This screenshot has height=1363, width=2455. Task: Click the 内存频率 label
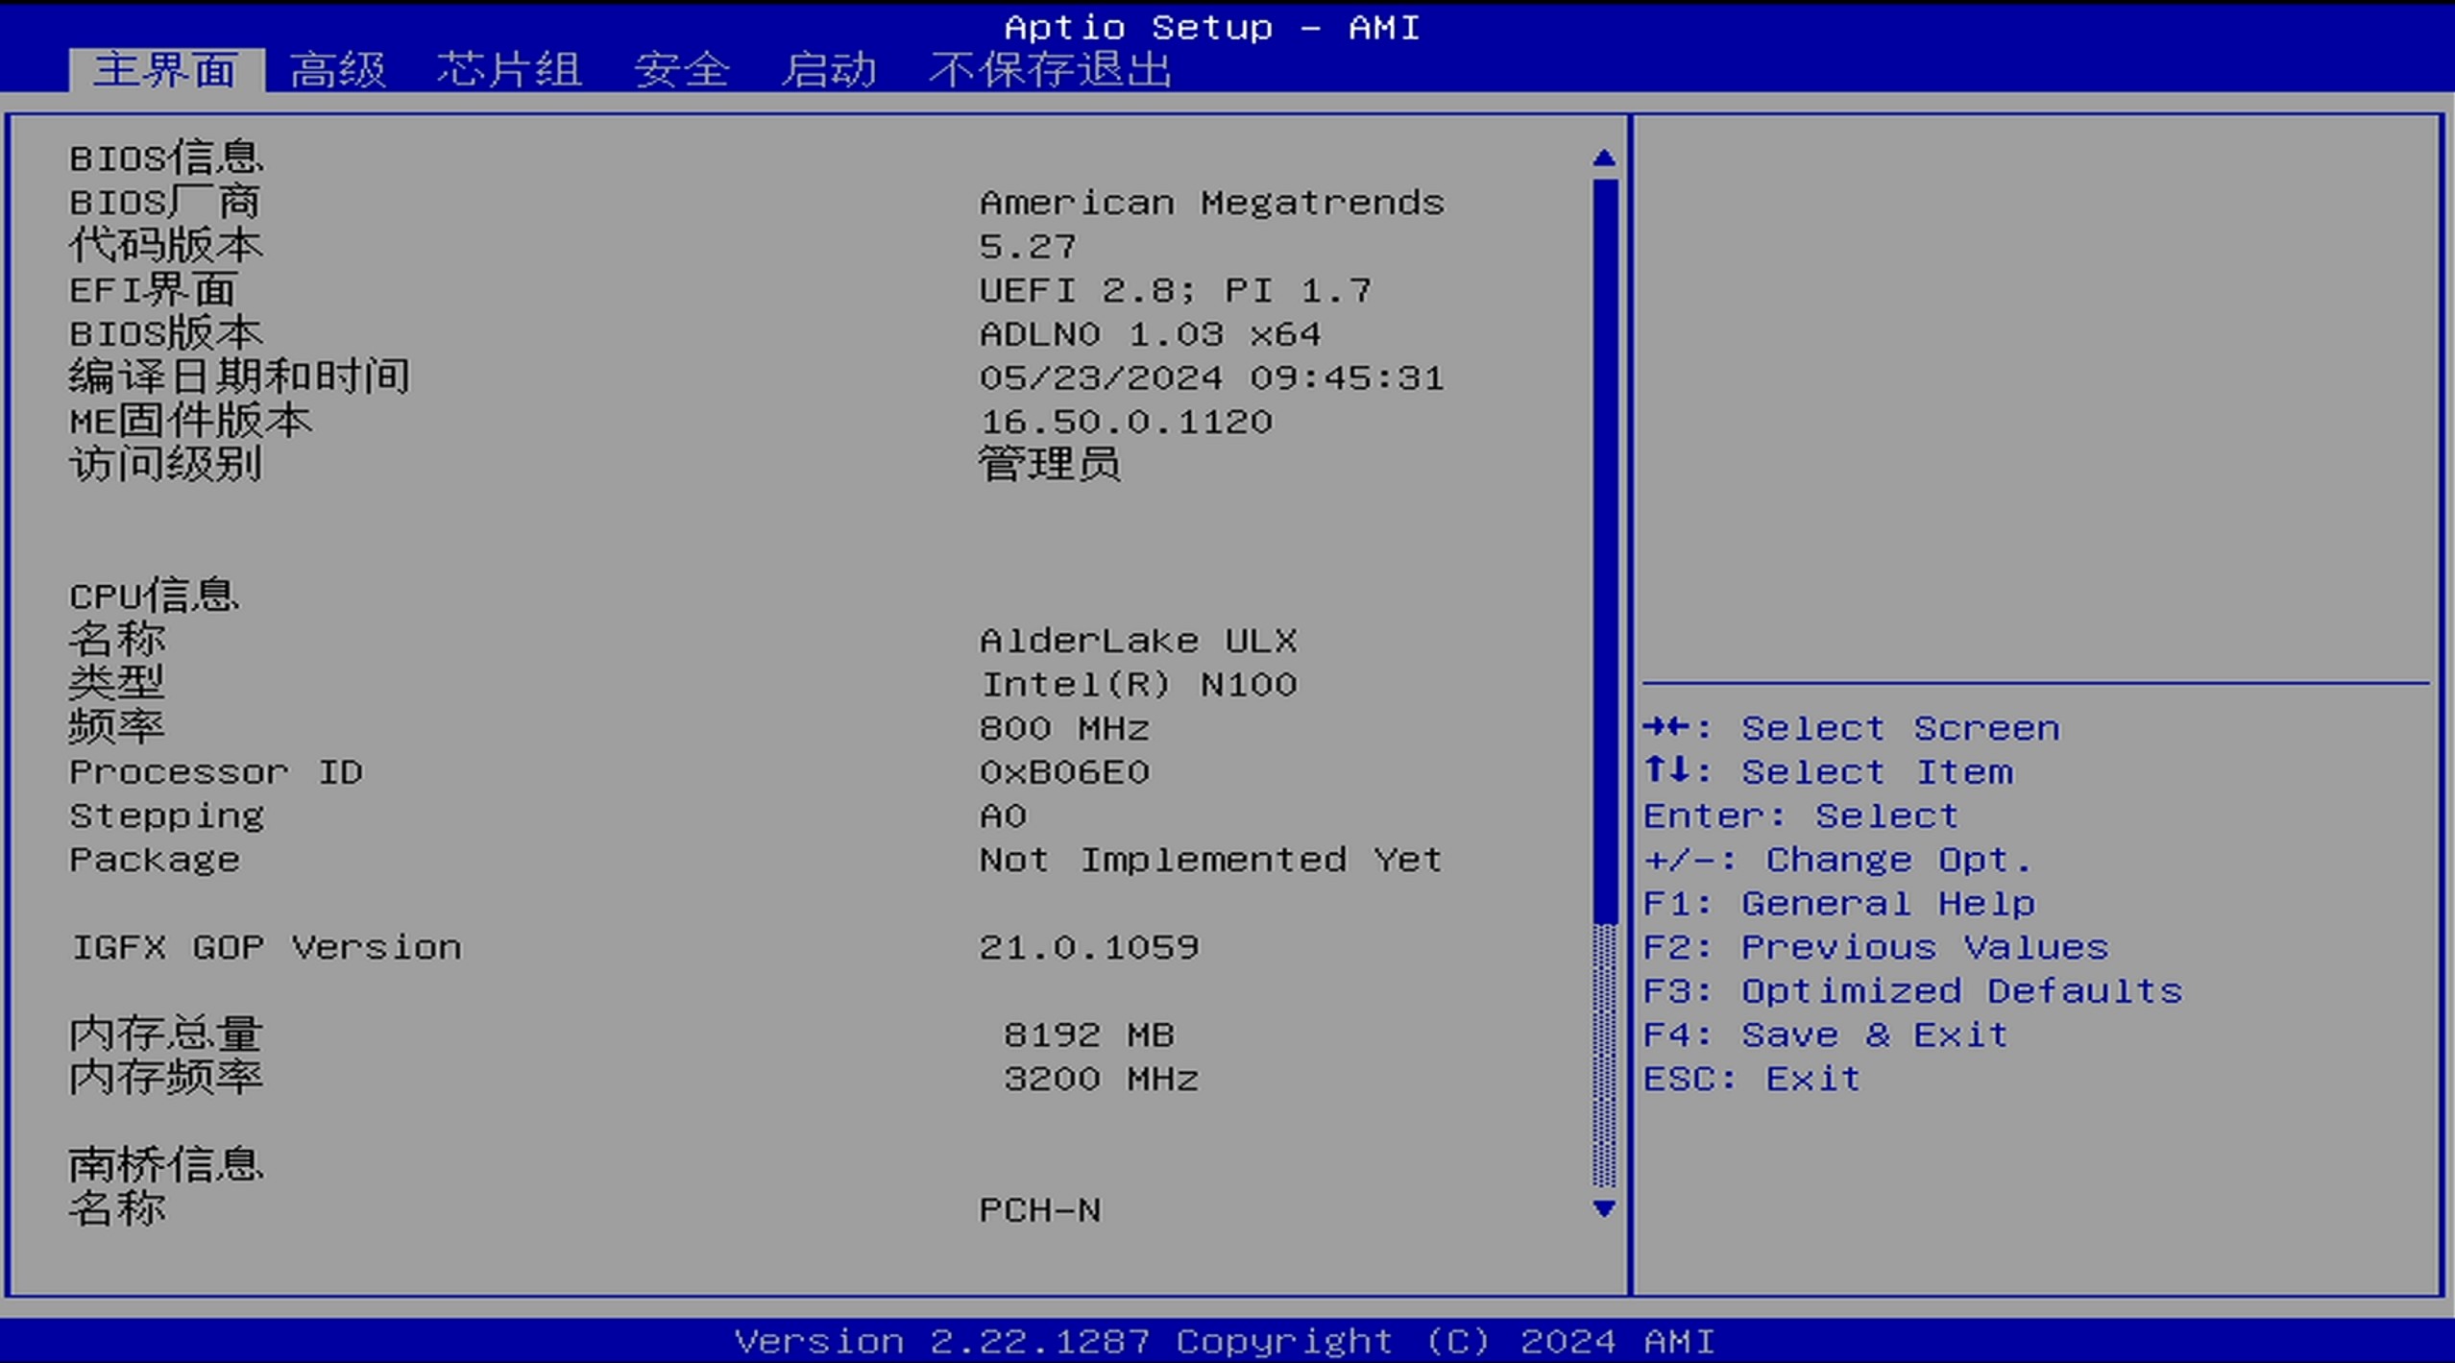pos(166,1078)
